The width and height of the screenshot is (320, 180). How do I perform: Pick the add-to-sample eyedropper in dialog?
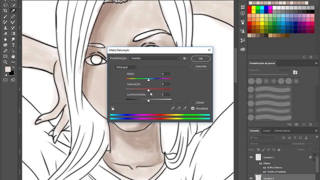pos(178,108)
